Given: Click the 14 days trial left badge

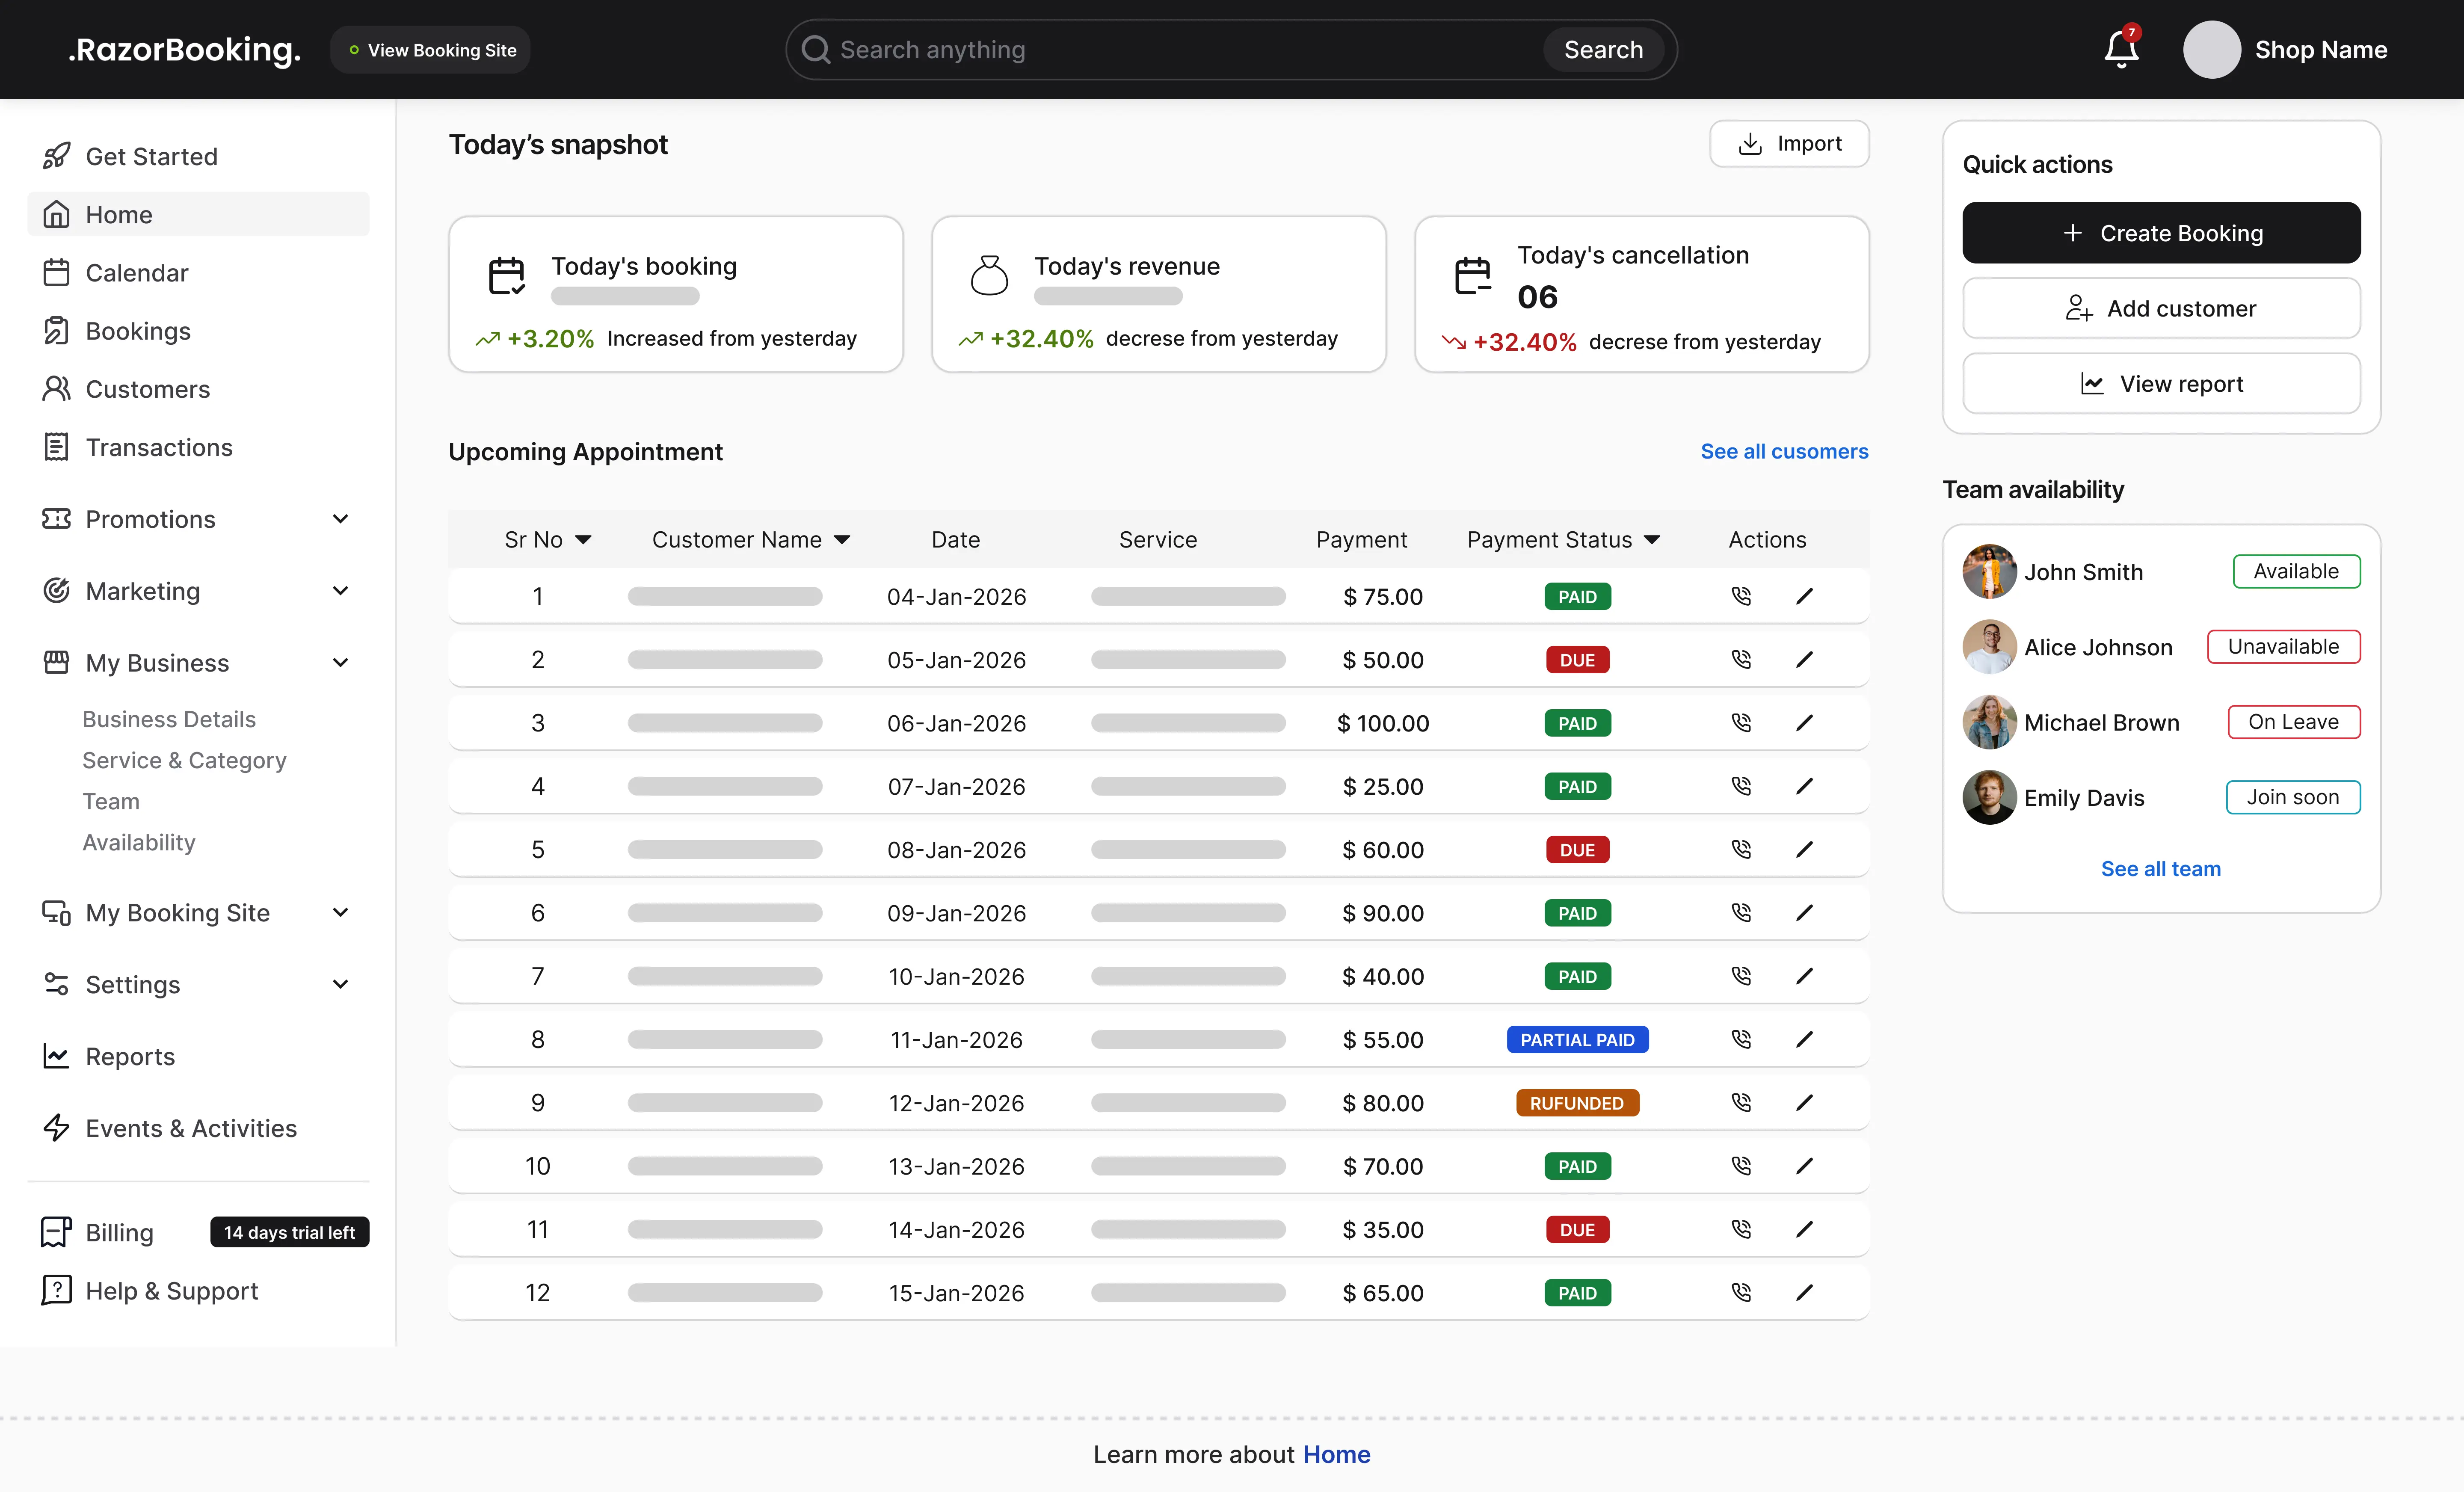Looking at the screenshot, I should (x=289, y=1232).
